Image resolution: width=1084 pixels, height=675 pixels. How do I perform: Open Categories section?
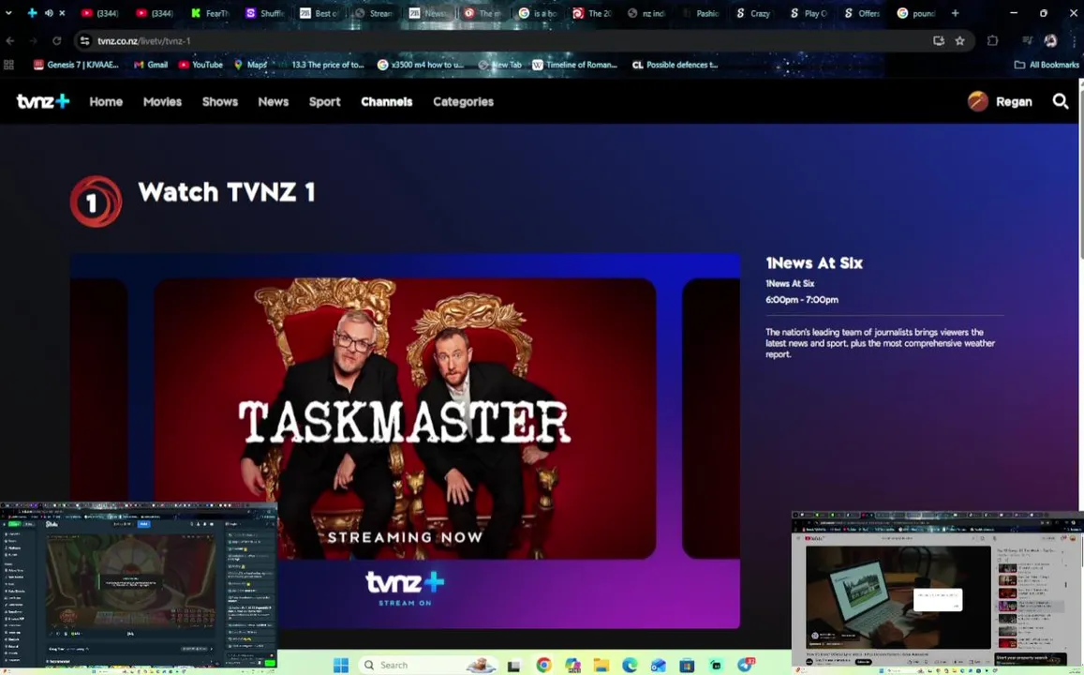[463, 101]
